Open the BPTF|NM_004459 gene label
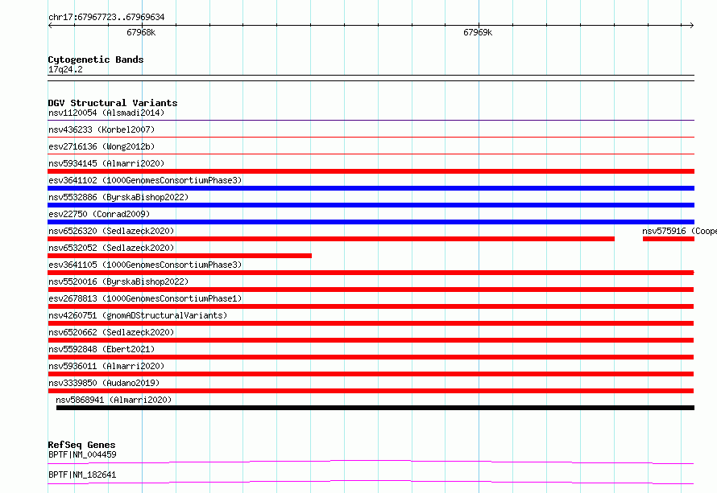 coord(82,454)
